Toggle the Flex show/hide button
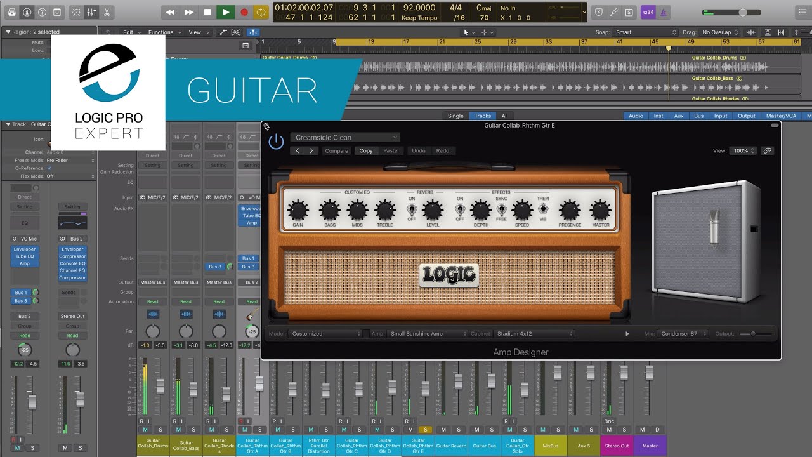The width and height of the screenshot is (812, 457). tap(237, 32)
